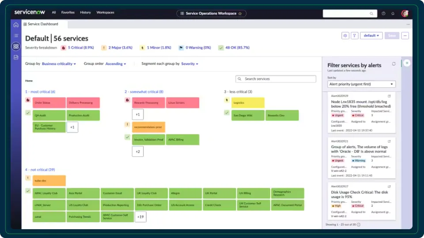Screen dimensions: 424x238
Task: Click the global search magnifier icon
Action: point(371,14)
